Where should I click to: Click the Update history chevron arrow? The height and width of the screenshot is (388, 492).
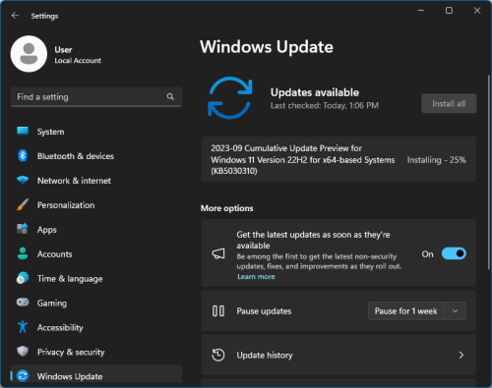tap(461, 355)
